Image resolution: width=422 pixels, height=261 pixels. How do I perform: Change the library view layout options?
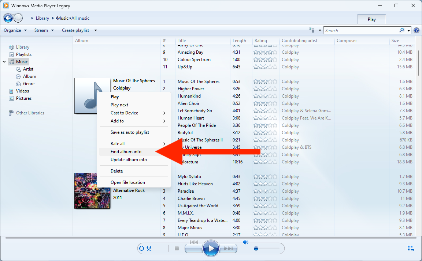point(312,30)
